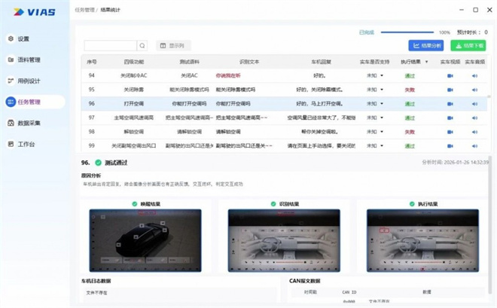Play the vehicle audio for row 99
The width and height of the screenshot is (497, 308).
474,145
